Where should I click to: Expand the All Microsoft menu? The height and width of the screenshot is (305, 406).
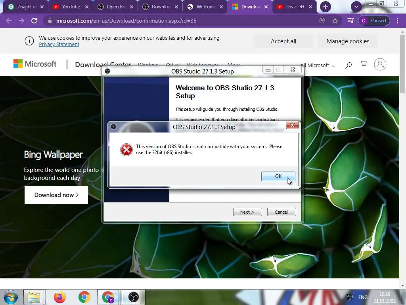318,66
